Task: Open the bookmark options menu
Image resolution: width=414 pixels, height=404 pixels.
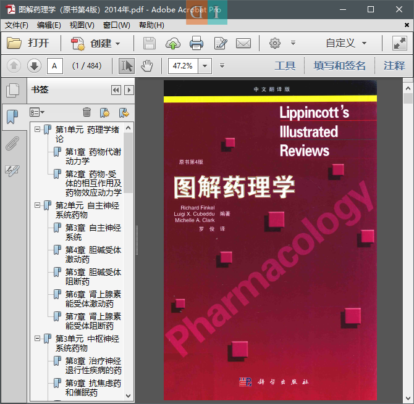Action: pos(37,112)
